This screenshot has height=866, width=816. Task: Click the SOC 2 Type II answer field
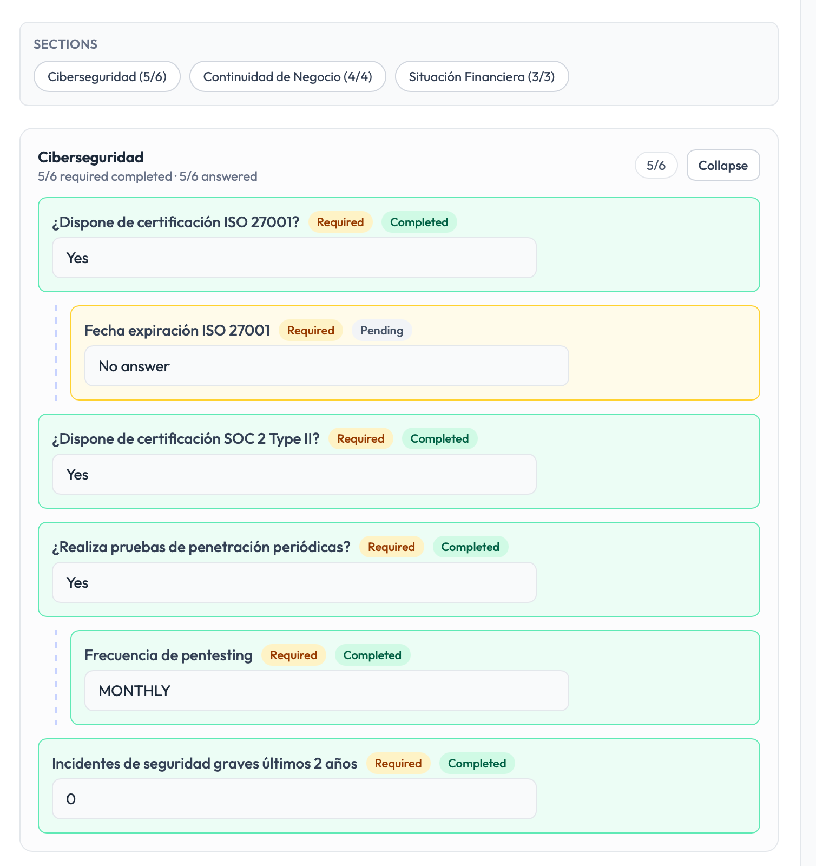pyautogui.click(x=294, y=474)
